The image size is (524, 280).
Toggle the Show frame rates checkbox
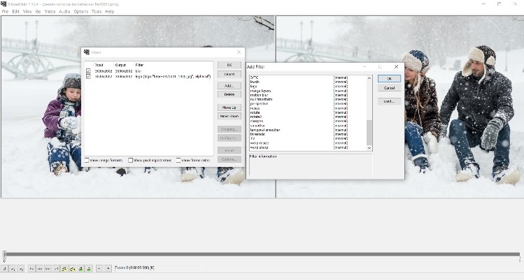[x=178, y=160]
